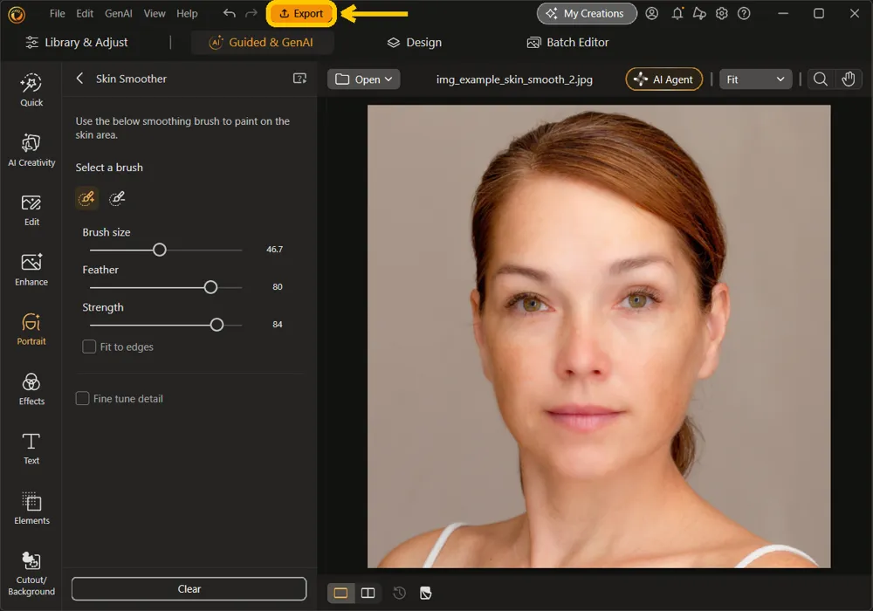Expand the Open file dropdown
The width and height of the screenshot is (873, 611).
(x=363, y=79)
